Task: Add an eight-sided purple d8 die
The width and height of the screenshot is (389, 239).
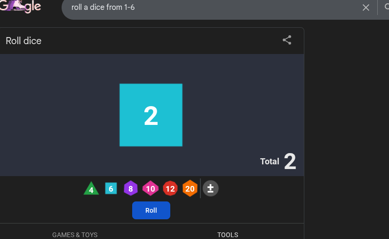Action: tap(130, 189)
